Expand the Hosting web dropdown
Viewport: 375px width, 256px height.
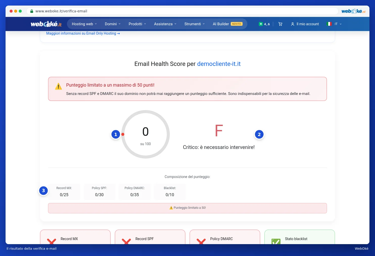point(84,24)
